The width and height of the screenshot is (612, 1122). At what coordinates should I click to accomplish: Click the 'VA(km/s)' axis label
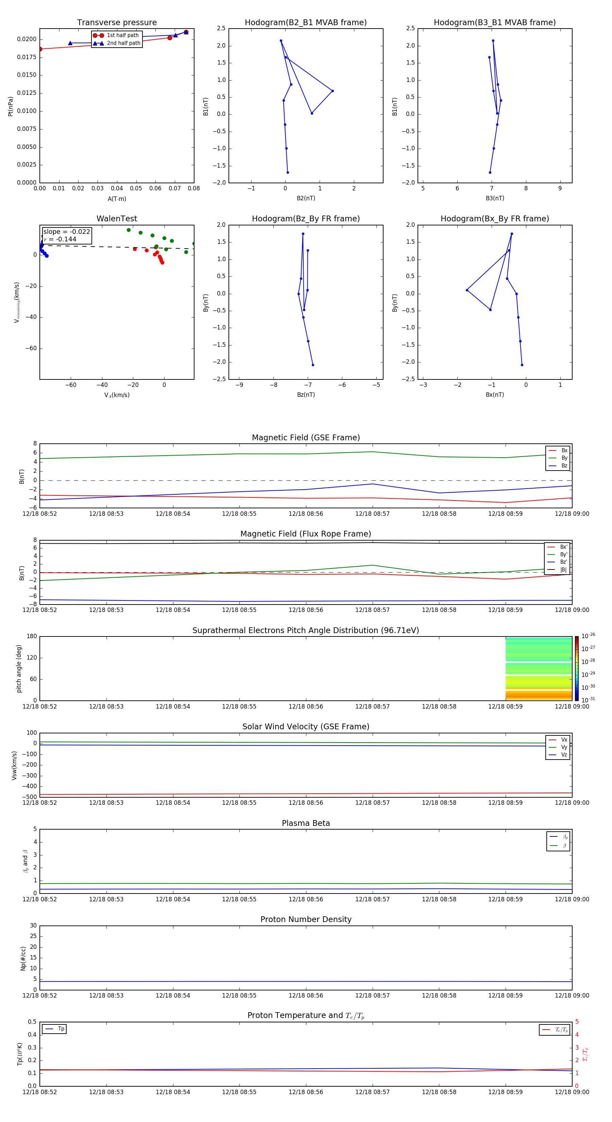(x=117, y=395)
